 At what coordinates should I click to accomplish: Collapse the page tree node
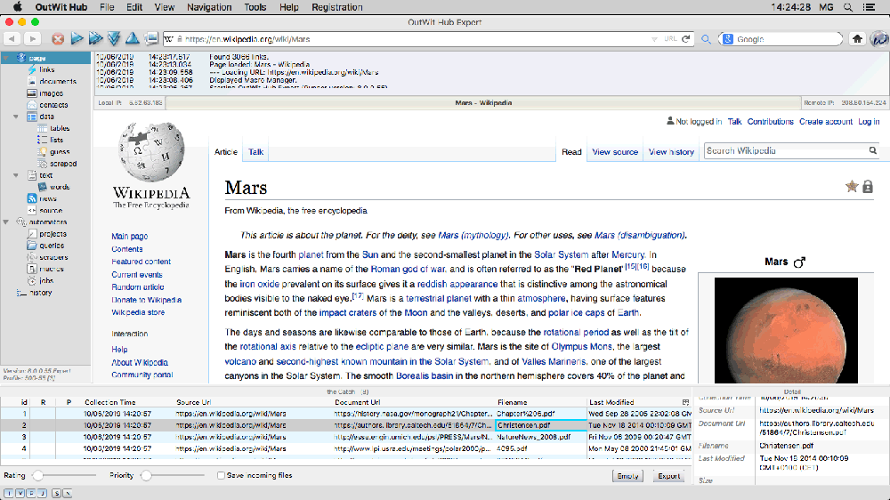[6, 58]
